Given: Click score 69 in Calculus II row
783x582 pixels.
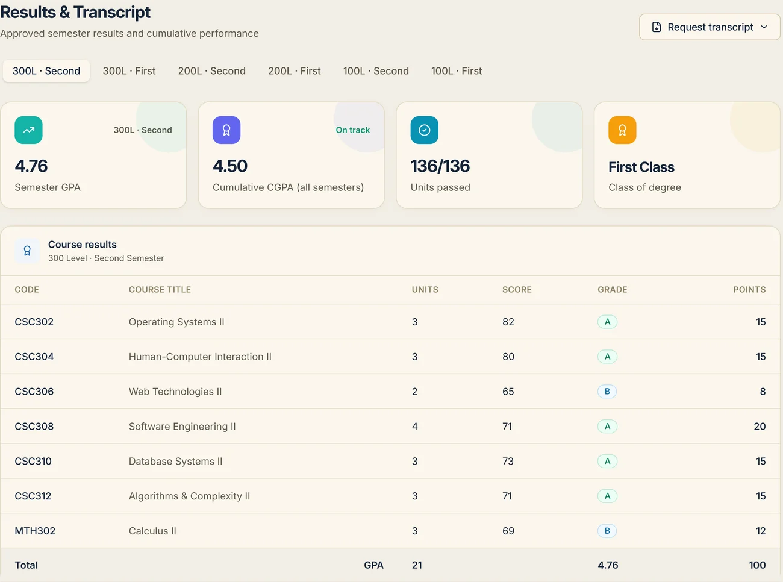Looking at the screenshot, I should tap(508, 531).
